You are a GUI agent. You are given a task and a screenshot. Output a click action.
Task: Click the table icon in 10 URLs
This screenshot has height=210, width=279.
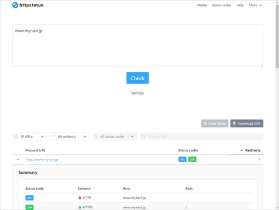click(x=16, y=136)
